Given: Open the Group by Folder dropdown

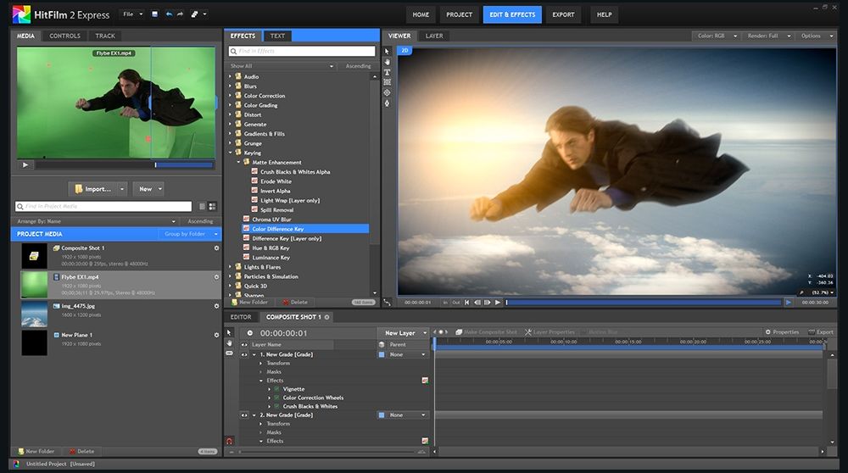Looking at the screenshot, I should pyautogui.click(x=189, y=234).
